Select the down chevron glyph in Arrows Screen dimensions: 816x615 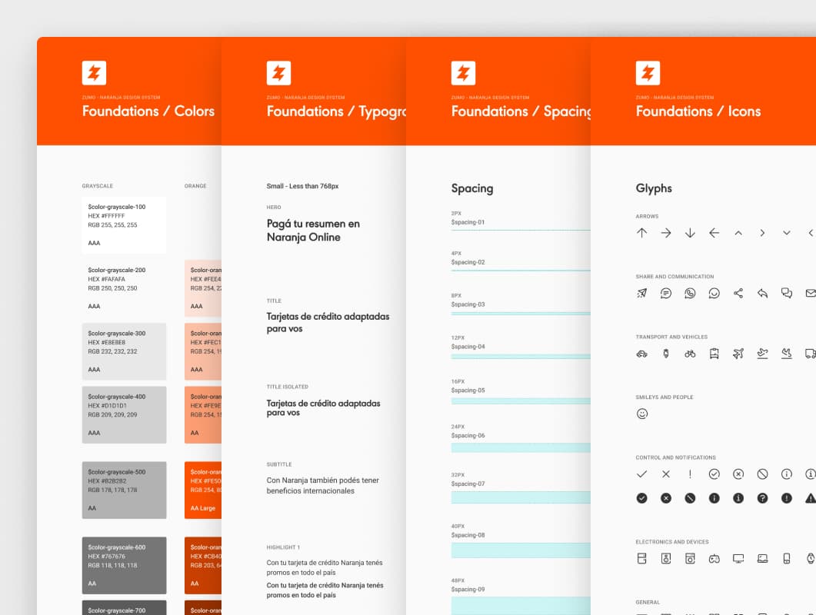click(x=786, y=232)
